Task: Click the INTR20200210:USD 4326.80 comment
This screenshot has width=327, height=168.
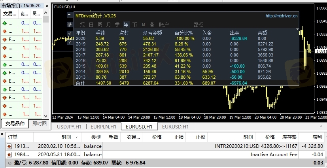Action: 256,146
